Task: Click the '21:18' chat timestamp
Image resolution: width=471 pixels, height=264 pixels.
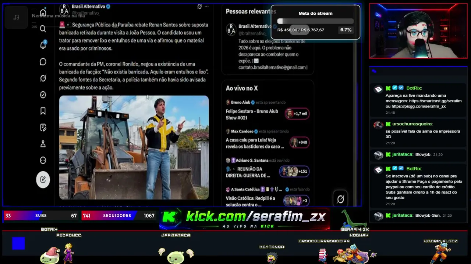Action: point(390,113)
